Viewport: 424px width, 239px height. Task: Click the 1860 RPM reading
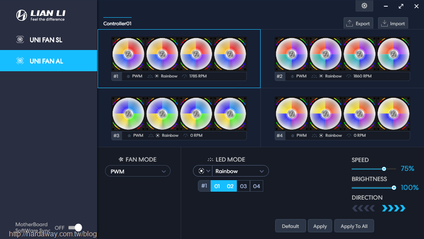pyautogui.click(x=362, y=76)
